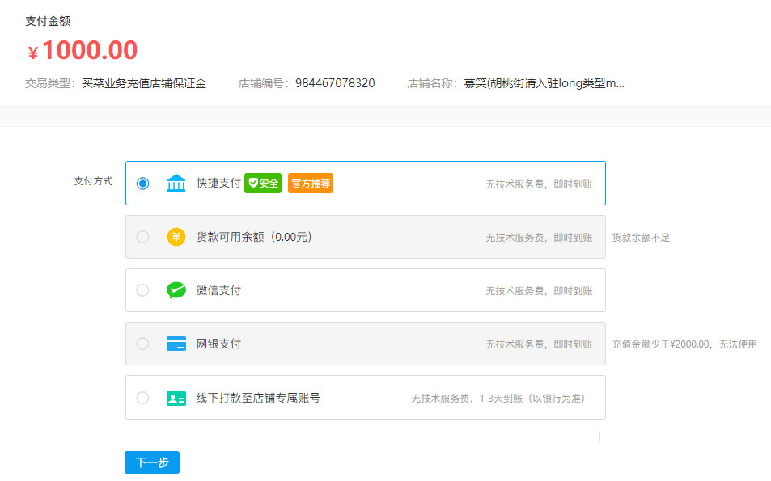The width and height of the screenshot is (771, 481).
Task: Click the 充值金额少于¥2000.00 notice
Action: [684, 344]
